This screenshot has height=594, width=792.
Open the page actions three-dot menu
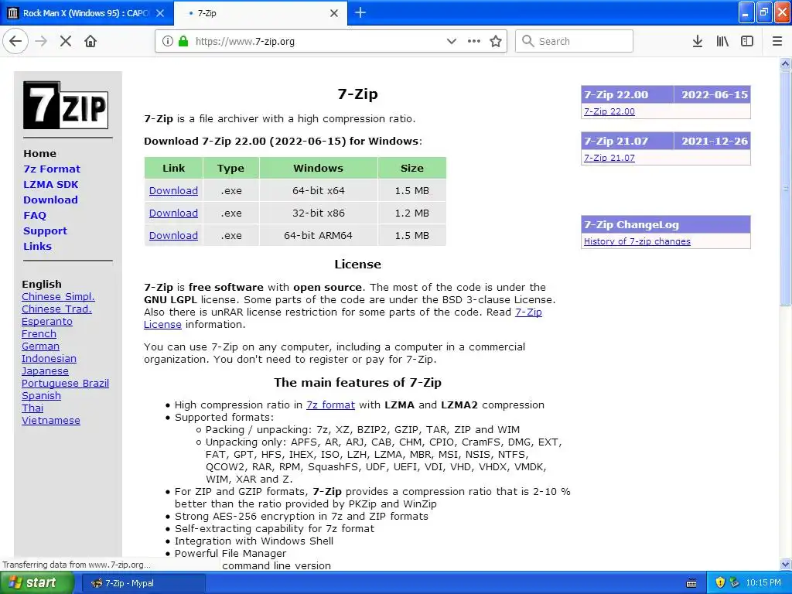474,41
